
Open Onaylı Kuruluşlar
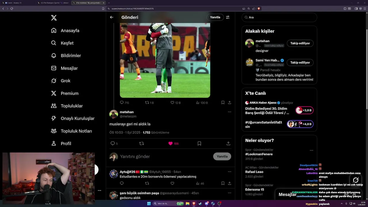click(72, 118)
